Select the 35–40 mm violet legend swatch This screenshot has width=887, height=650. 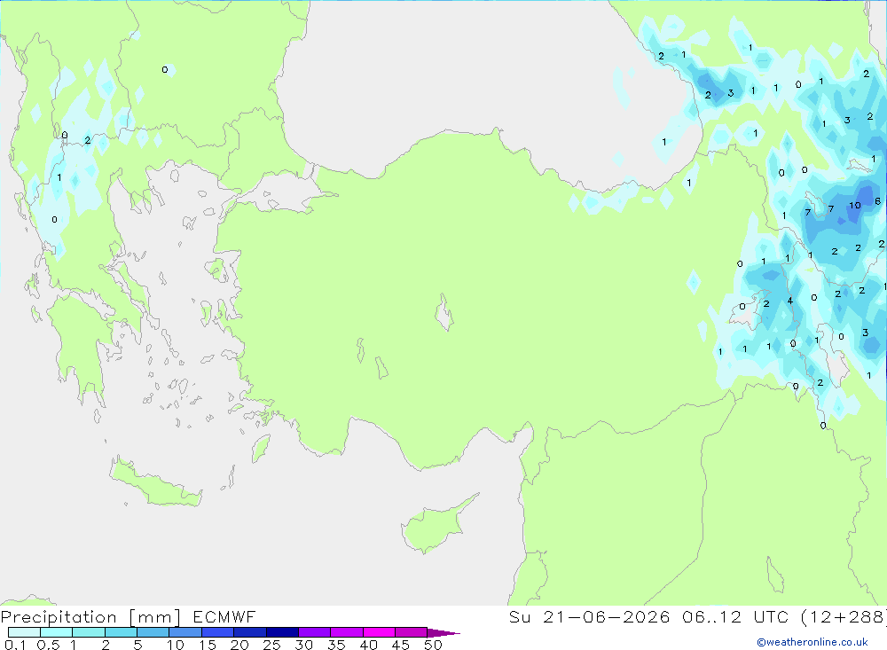347,632
